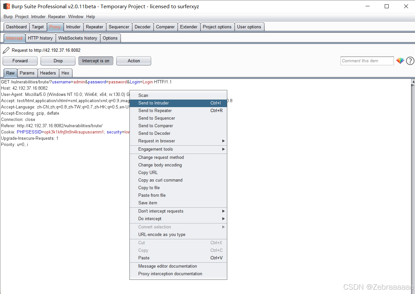Choose Send to Sequencer

coord(178,118)
